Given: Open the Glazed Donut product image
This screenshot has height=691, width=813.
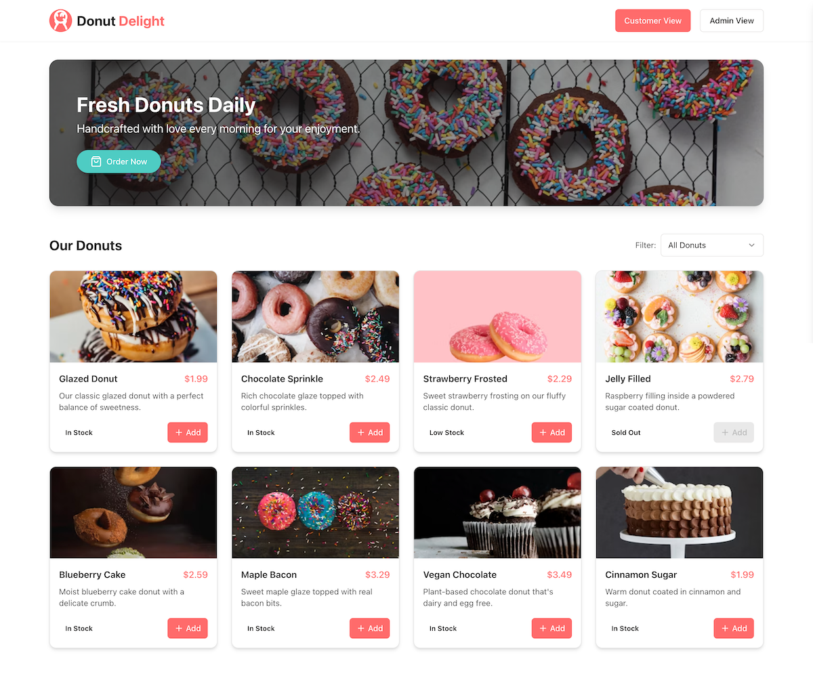Looking at the screenshot, I should [133, 316].
